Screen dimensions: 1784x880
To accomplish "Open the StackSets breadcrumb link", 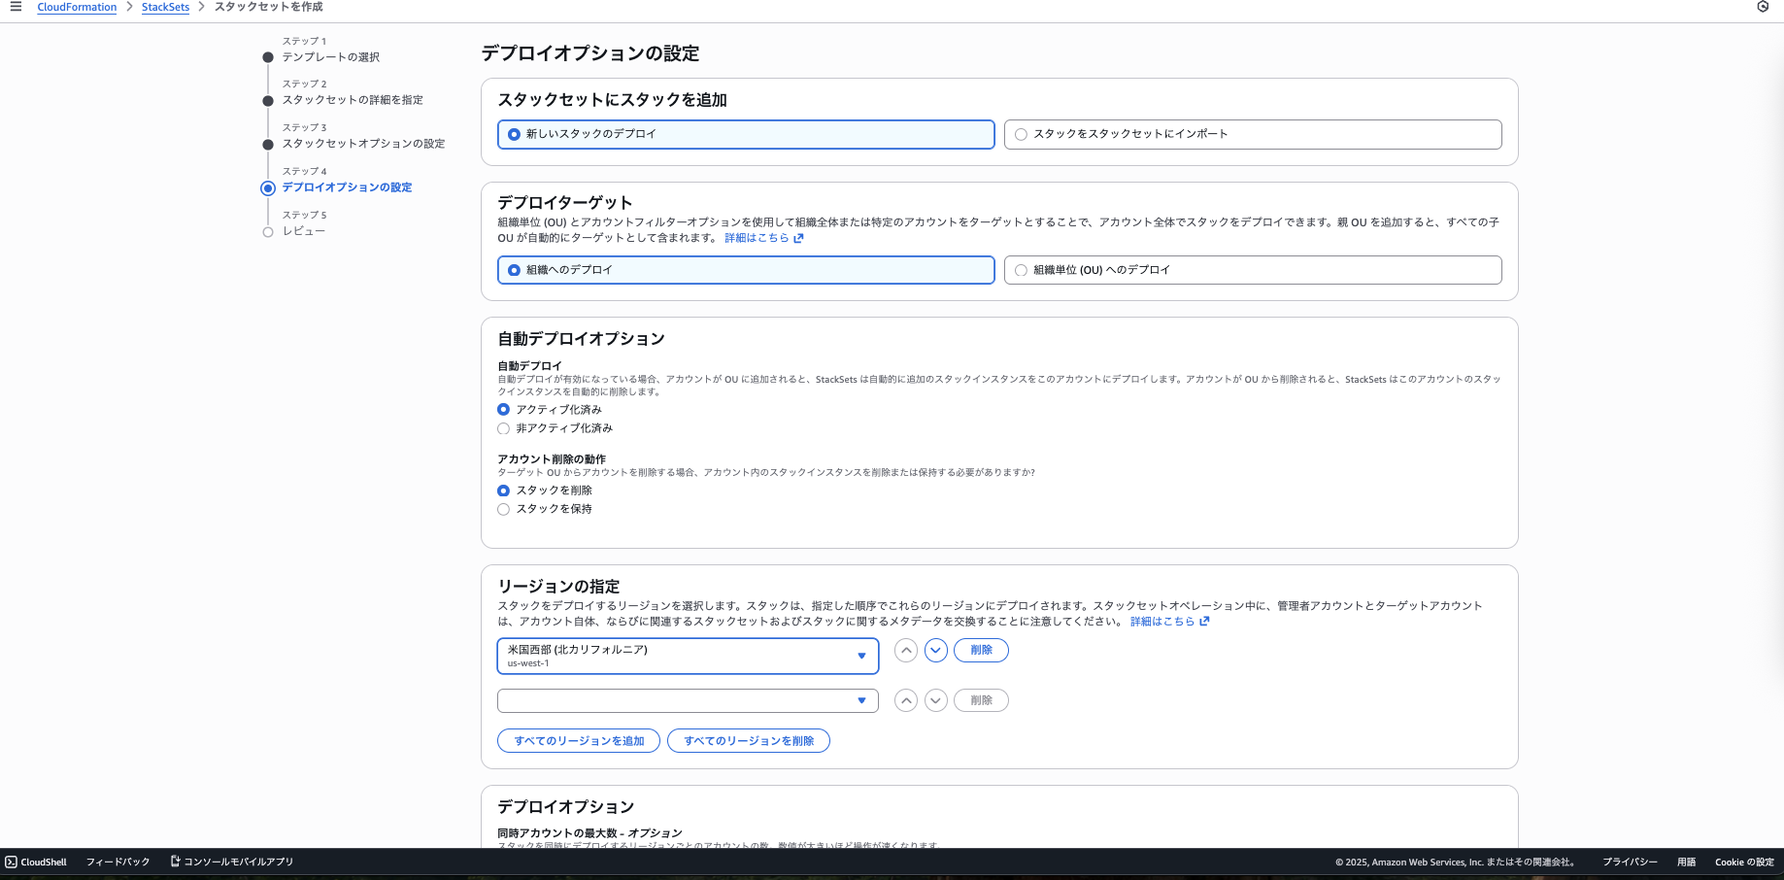I will pyautogui.click(x=164, y=7).
